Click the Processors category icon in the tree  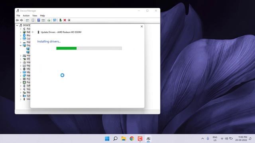(x=24, y=82)
